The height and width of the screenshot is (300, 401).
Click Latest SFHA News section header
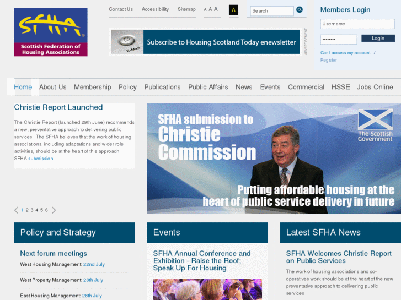pyautogui.click(x=340, y=233)
